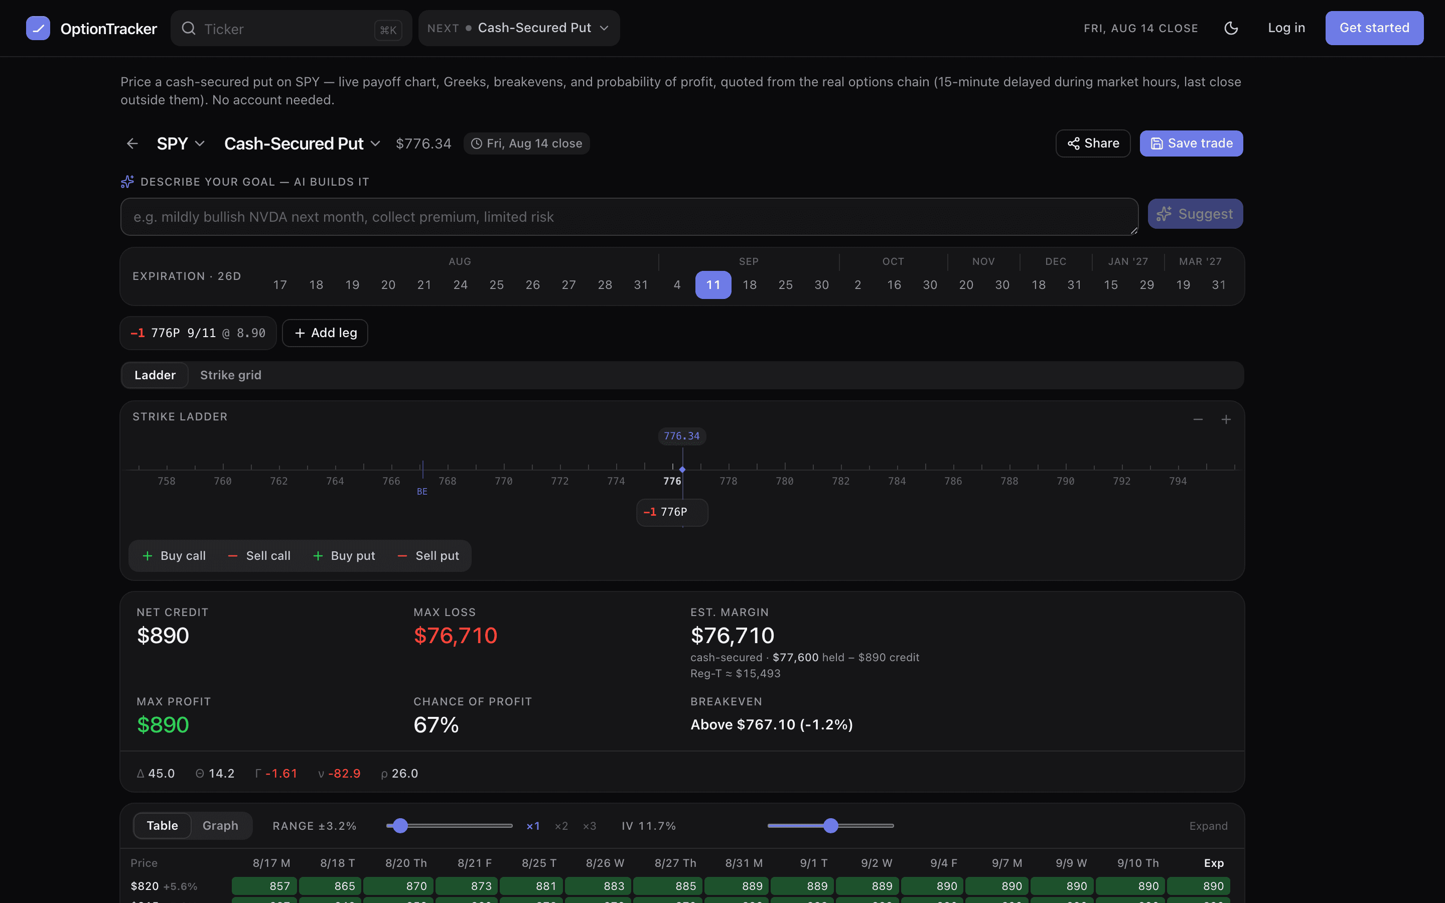This screenshot has height=903, width=1445.
Task: Select the ×3 range multiplier
Action: tap(590, 826)
